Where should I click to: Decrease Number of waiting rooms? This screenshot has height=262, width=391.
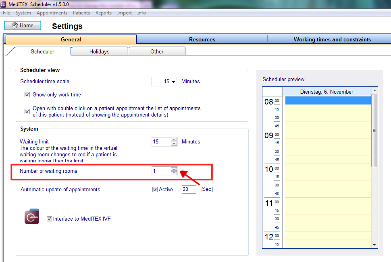click(x=174, y=173)
